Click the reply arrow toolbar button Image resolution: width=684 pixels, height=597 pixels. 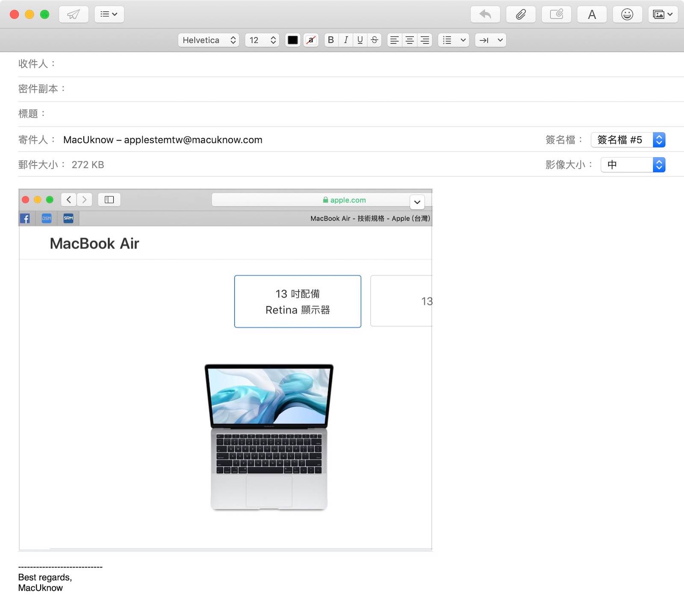coord(485,15)
